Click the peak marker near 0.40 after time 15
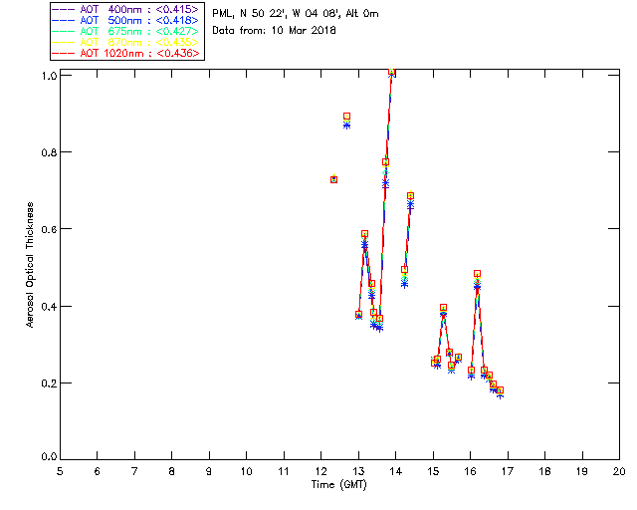This screenshot has width=637, height=510. (443, 308)
